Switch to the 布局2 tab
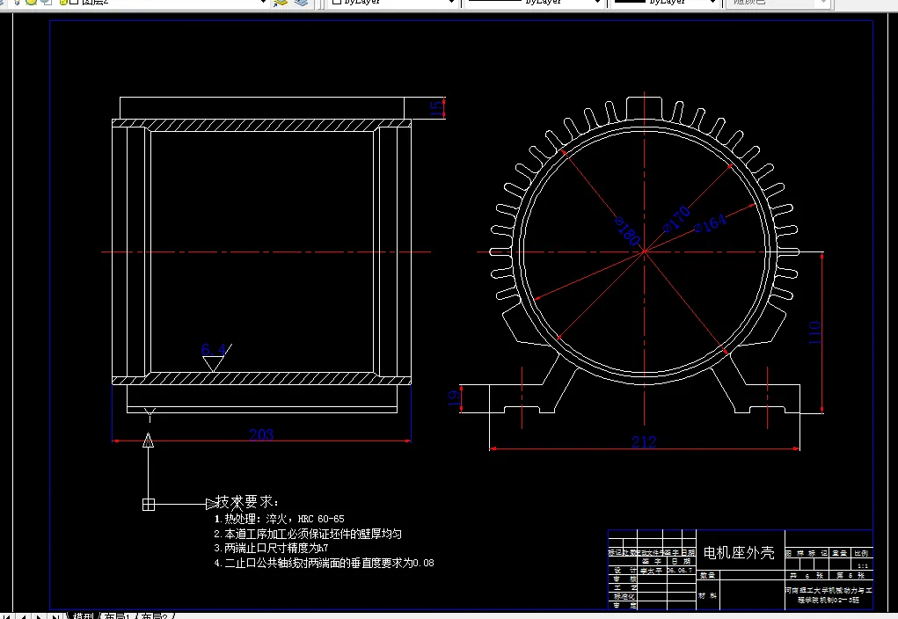This screenshot has height=619, width=898. pyautogui.click(x=154, y=616)
